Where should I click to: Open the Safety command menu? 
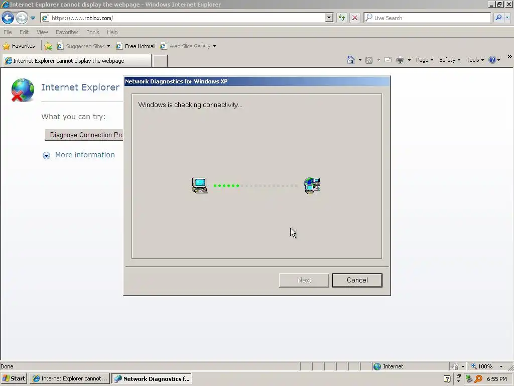pyautogui.click(x=450, y=60)
